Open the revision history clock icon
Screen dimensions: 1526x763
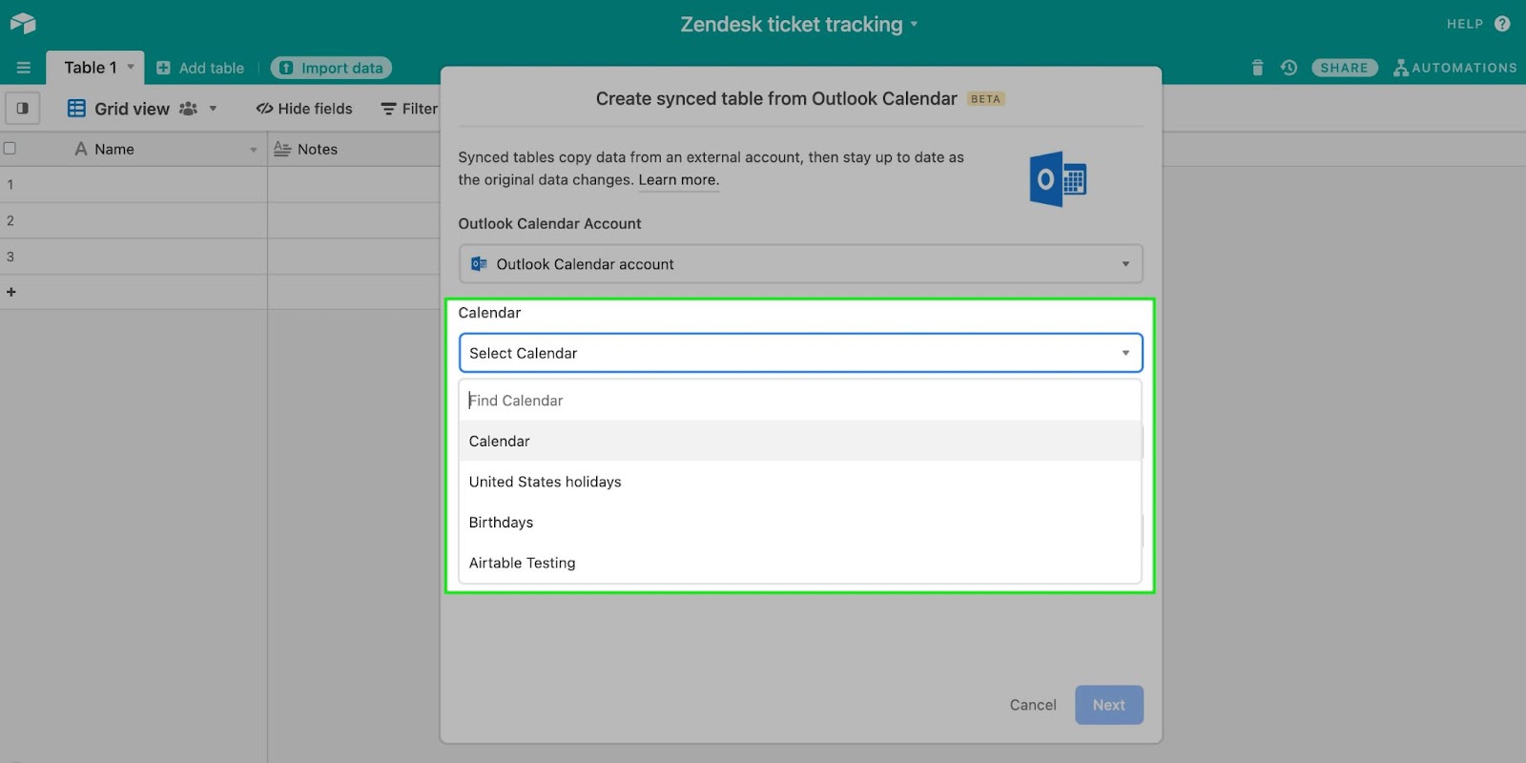pyautogui.click(x=1289, y=68)
